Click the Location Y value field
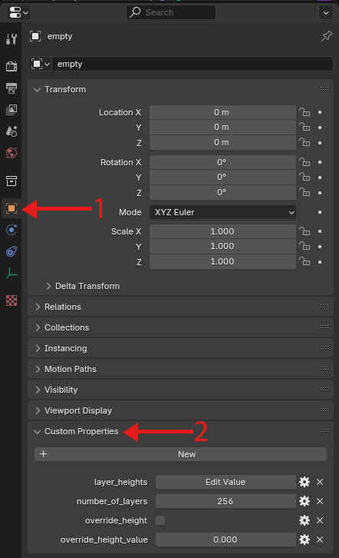This screenshot has width=339, height=558. click(x=222, y=128)
